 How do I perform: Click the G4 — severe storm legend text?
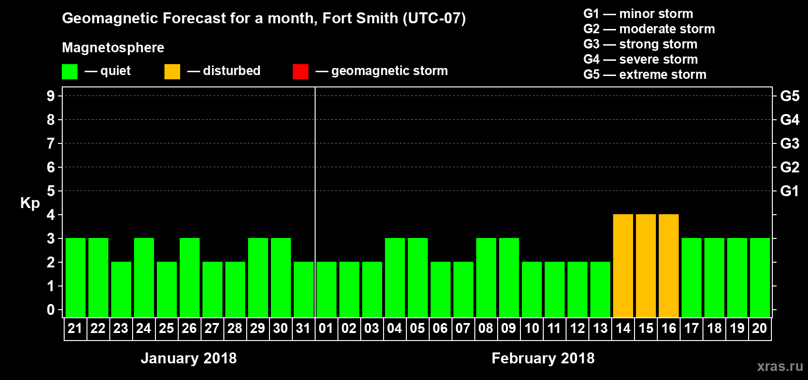tap(640, 59)
